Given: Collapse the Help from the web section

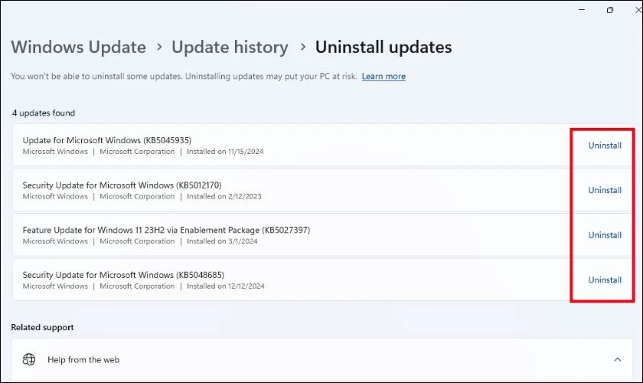Looking at the screenshot, I should coord(617,359).
